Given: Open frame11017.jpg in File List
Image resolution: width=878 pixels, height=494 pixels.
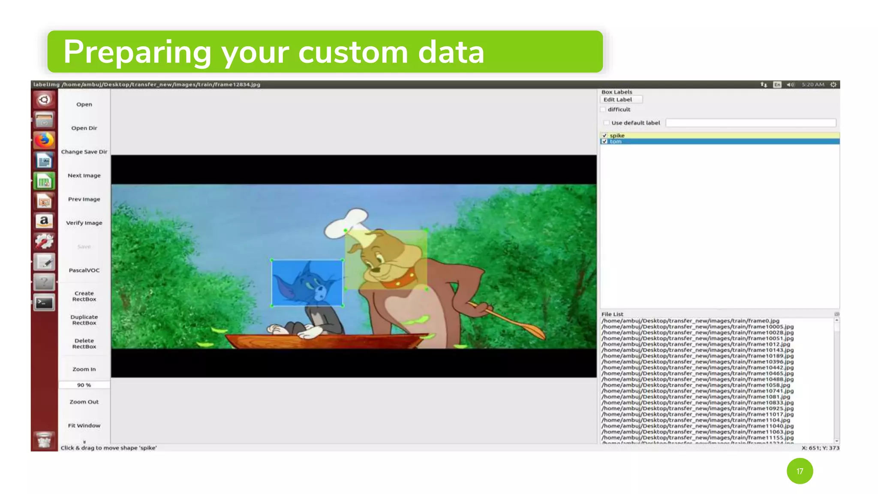Looking at the screenshot, I should 698,414.
